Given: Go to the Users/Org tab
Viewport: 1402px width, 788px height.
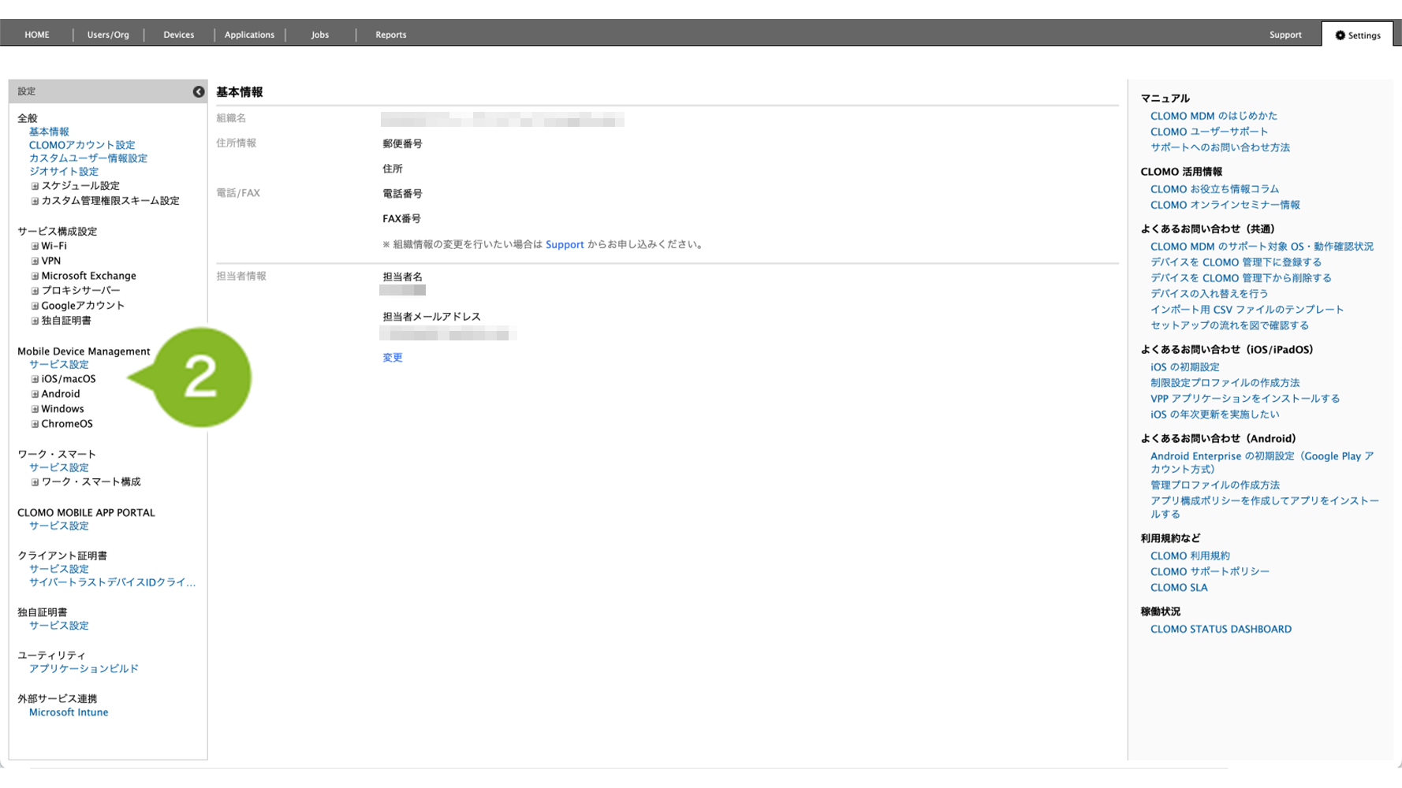Looking at the screenshot, I should [108, 35].
